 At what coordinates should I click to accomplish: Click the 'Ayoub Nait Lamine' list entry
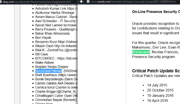[x=56, y=25]
